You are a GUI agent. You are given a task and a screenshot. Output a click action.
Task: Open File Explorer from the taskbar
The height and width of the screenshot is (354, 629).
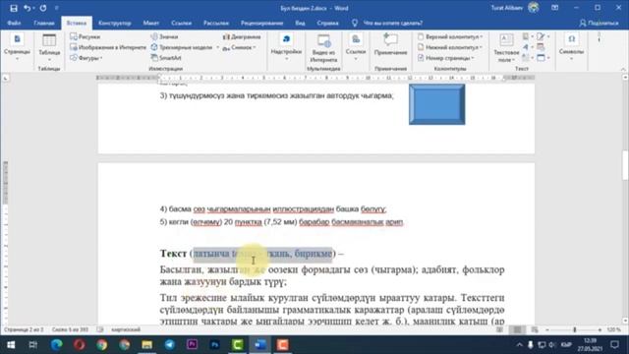click(146, 345)
